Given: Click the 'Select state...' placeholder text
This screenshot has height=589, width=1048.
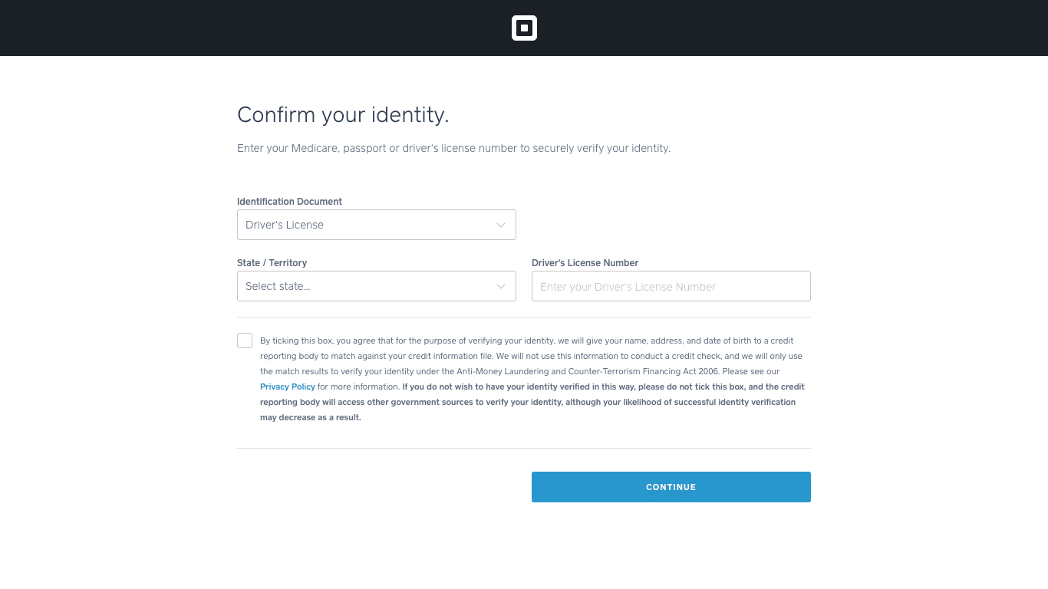Looking at the screenshot, I should click(x=278, y=286).
